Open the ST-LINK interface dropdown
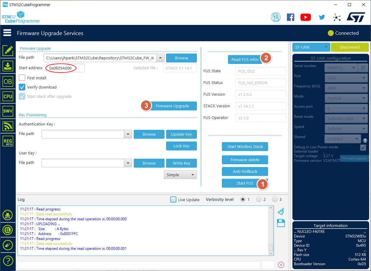The width and height of the screenshot is (371, 271). click(311, 47)
